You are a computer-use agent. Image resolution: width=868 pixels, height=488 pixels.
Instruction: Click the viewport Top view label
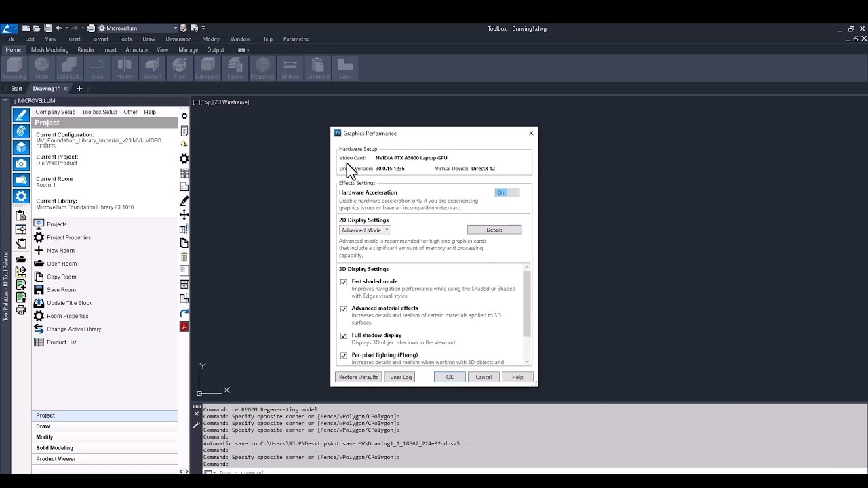click(206, 102)
